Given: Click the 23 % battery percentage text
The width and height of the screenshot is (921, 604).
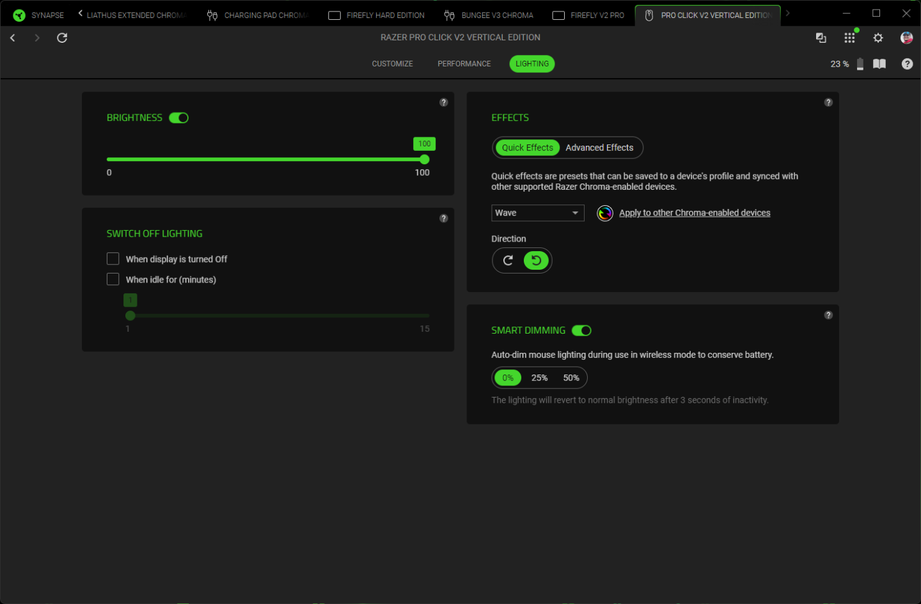Looking at the screenshot, I should tap(840, 64).
